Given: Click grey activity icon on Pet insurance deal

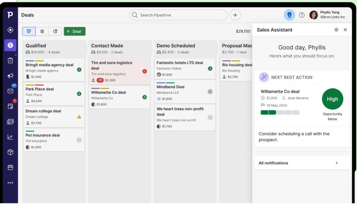Looking at the screenshot, I should coord(79,140).
